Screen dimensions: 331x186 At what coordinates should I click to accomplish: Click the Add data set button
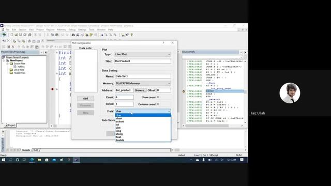click(x=85, y=99)
